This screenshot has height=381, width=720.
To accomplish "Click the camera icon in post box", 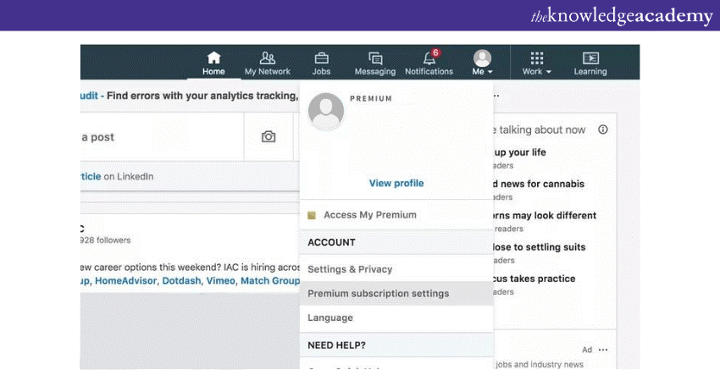I will click(x=269, y=136).
